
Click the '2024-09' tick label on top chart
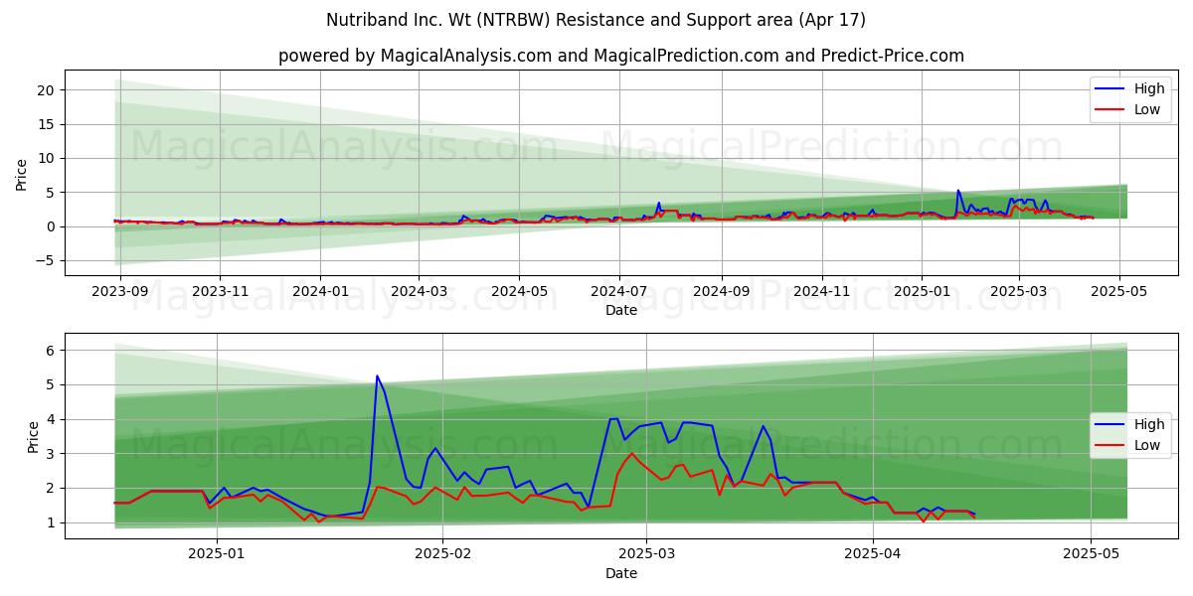point(721,293)
